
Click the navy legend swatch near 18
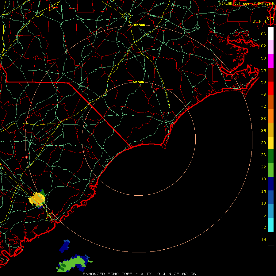(271, 184)
